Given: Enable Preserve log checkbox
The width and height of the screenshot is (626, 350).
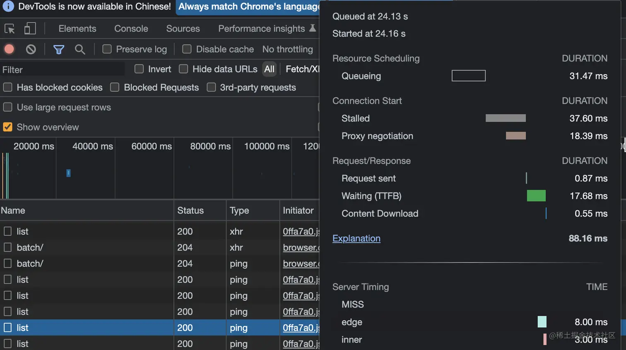Looking at the screenshot, I should click(107, 49).
